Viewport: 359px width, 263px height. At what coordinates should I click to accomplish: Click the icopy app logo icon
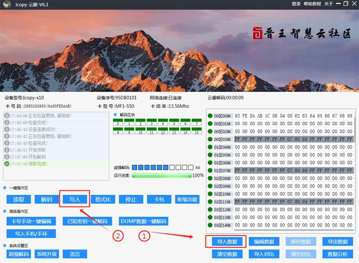pos(7,4)
